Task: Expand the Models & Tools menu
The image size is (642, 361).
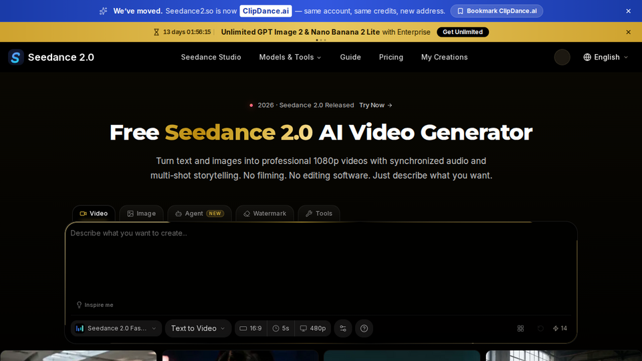Action: pos(290,57)
